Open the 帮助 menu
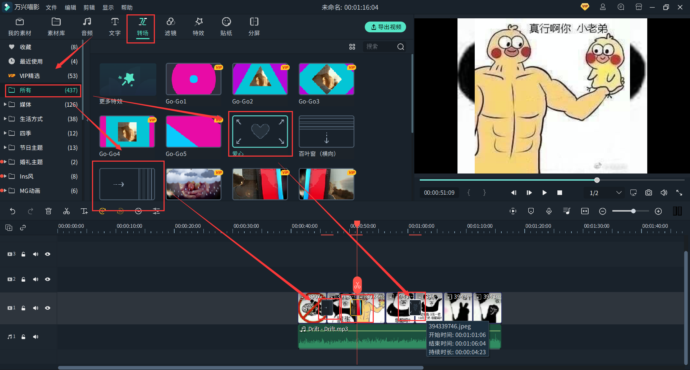The width and height of the screenshot is (690, 370). click(127, 7)
